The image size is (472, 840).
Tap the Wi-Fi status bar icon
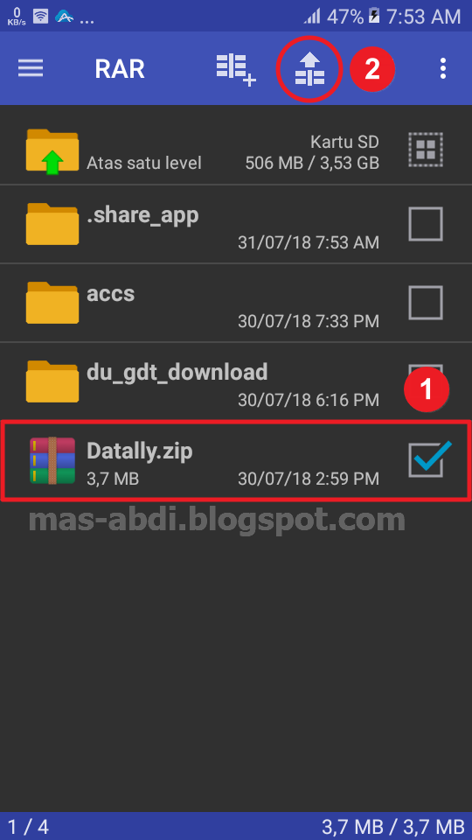[x=41, y=16]
